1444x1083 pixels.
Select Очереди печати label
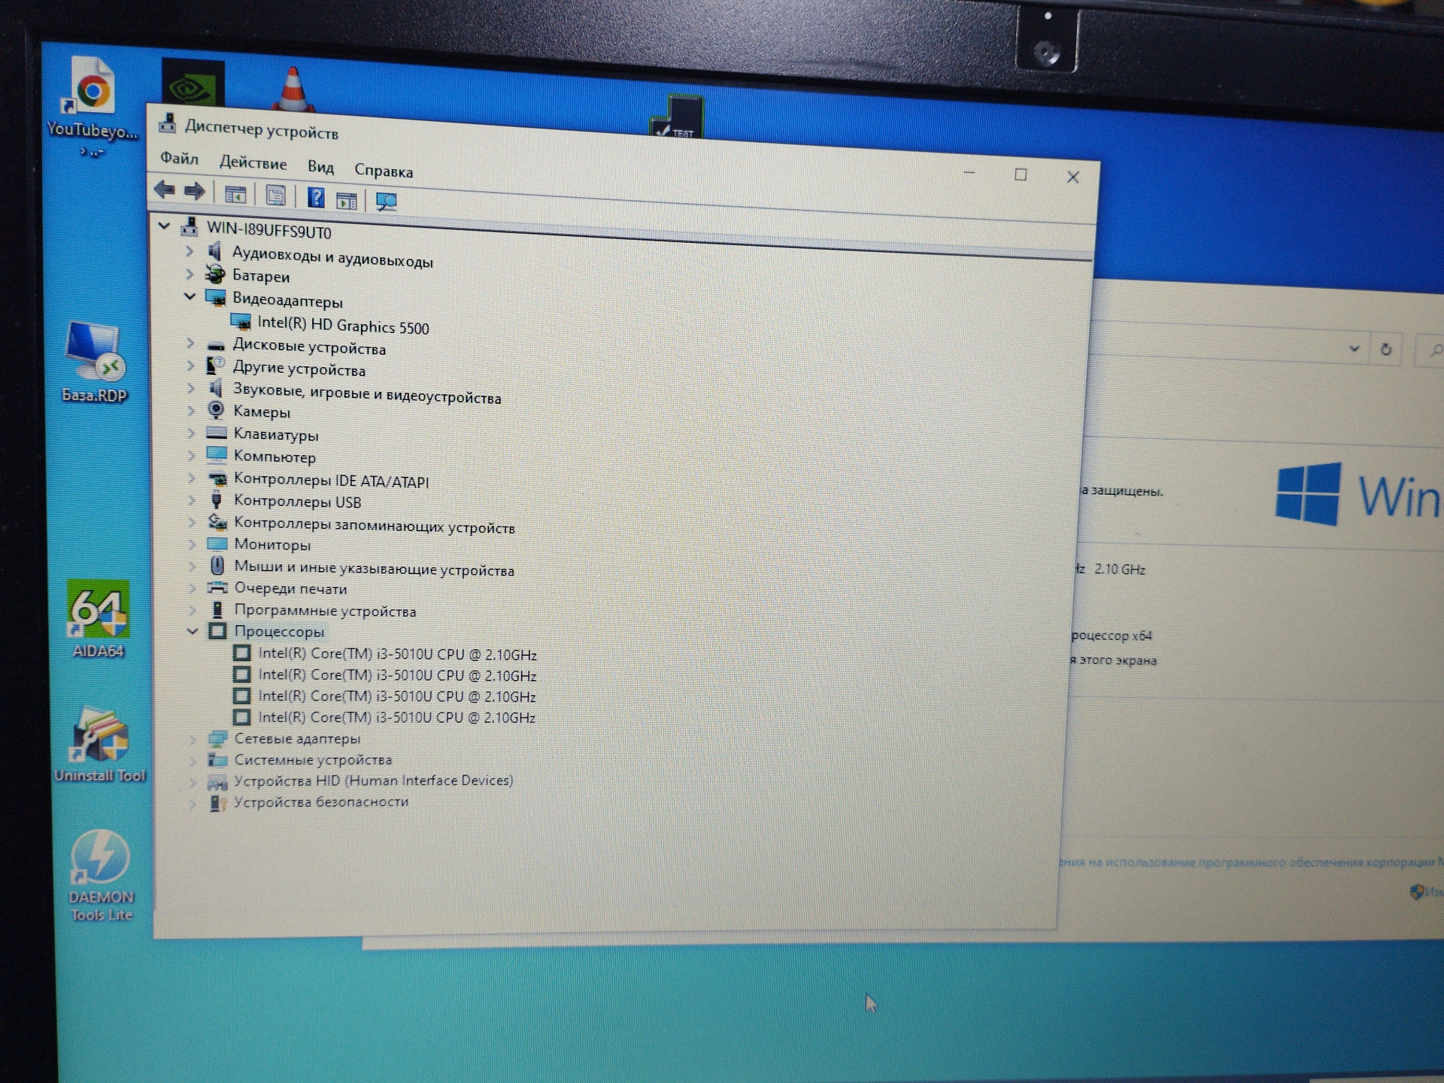(x=290, y=588)
